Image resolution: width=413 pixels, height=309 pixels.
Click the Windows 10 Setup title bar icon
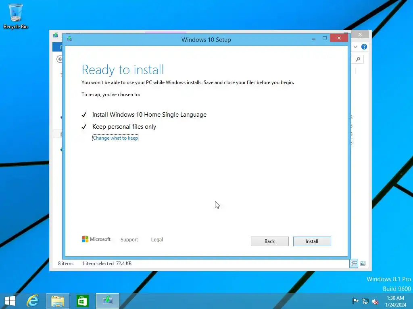pyautogui.click(x=69, y=39)
